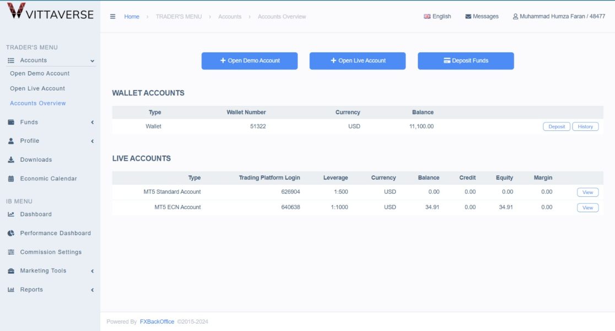The width and height of the screenshot is (615, 331).
Task: Expand the Reports submenu chevron
Action: [92, 290]
